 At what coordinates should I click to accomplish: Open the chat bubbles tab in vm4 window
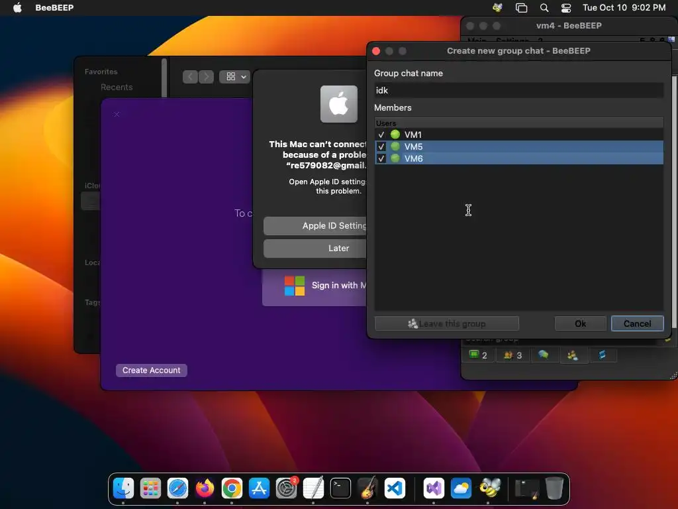543,355
